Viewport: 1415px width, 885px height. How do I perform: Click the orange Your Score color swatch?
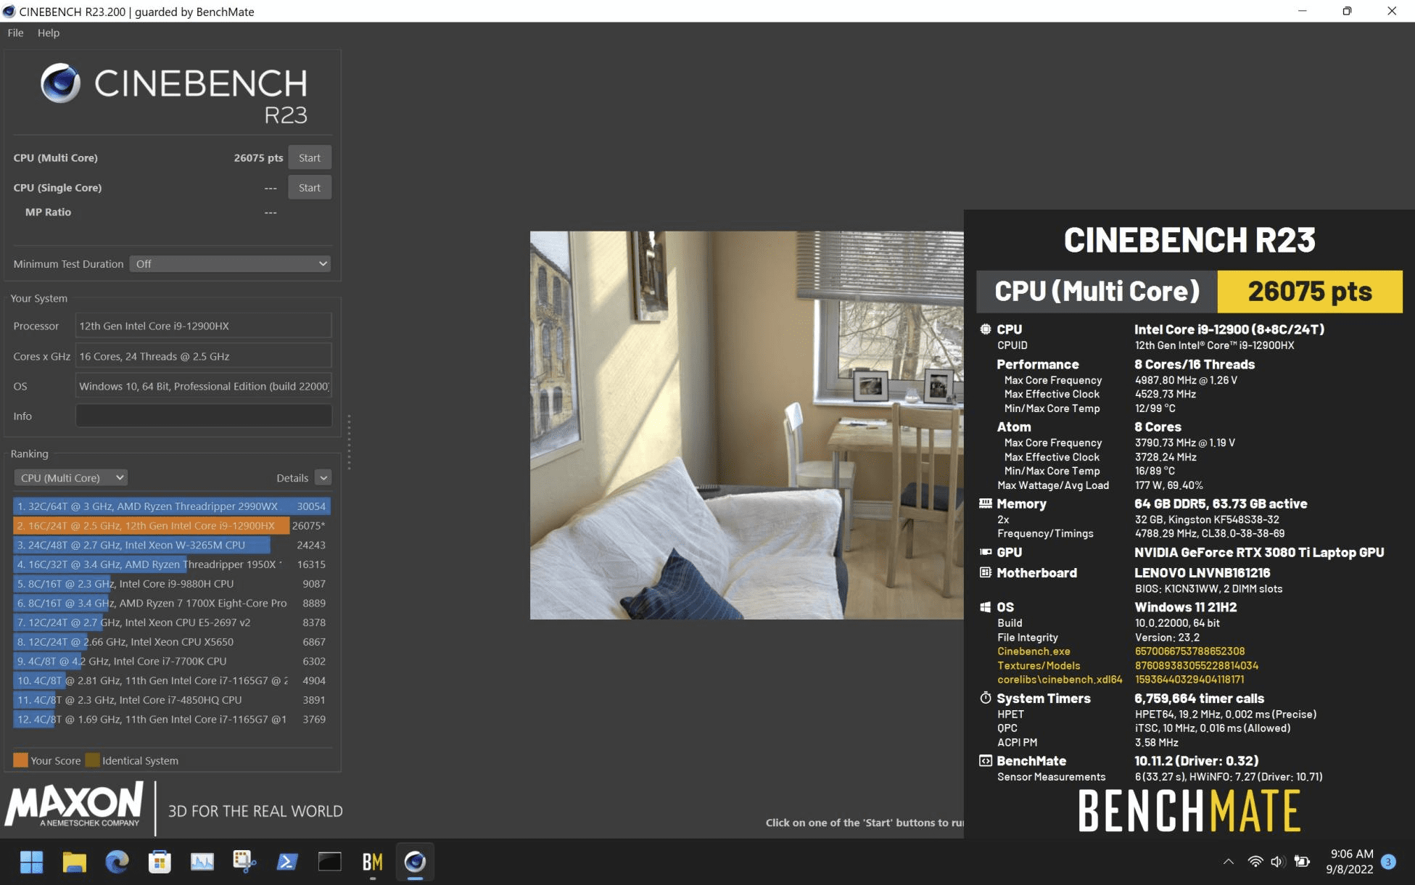[20, 760]
